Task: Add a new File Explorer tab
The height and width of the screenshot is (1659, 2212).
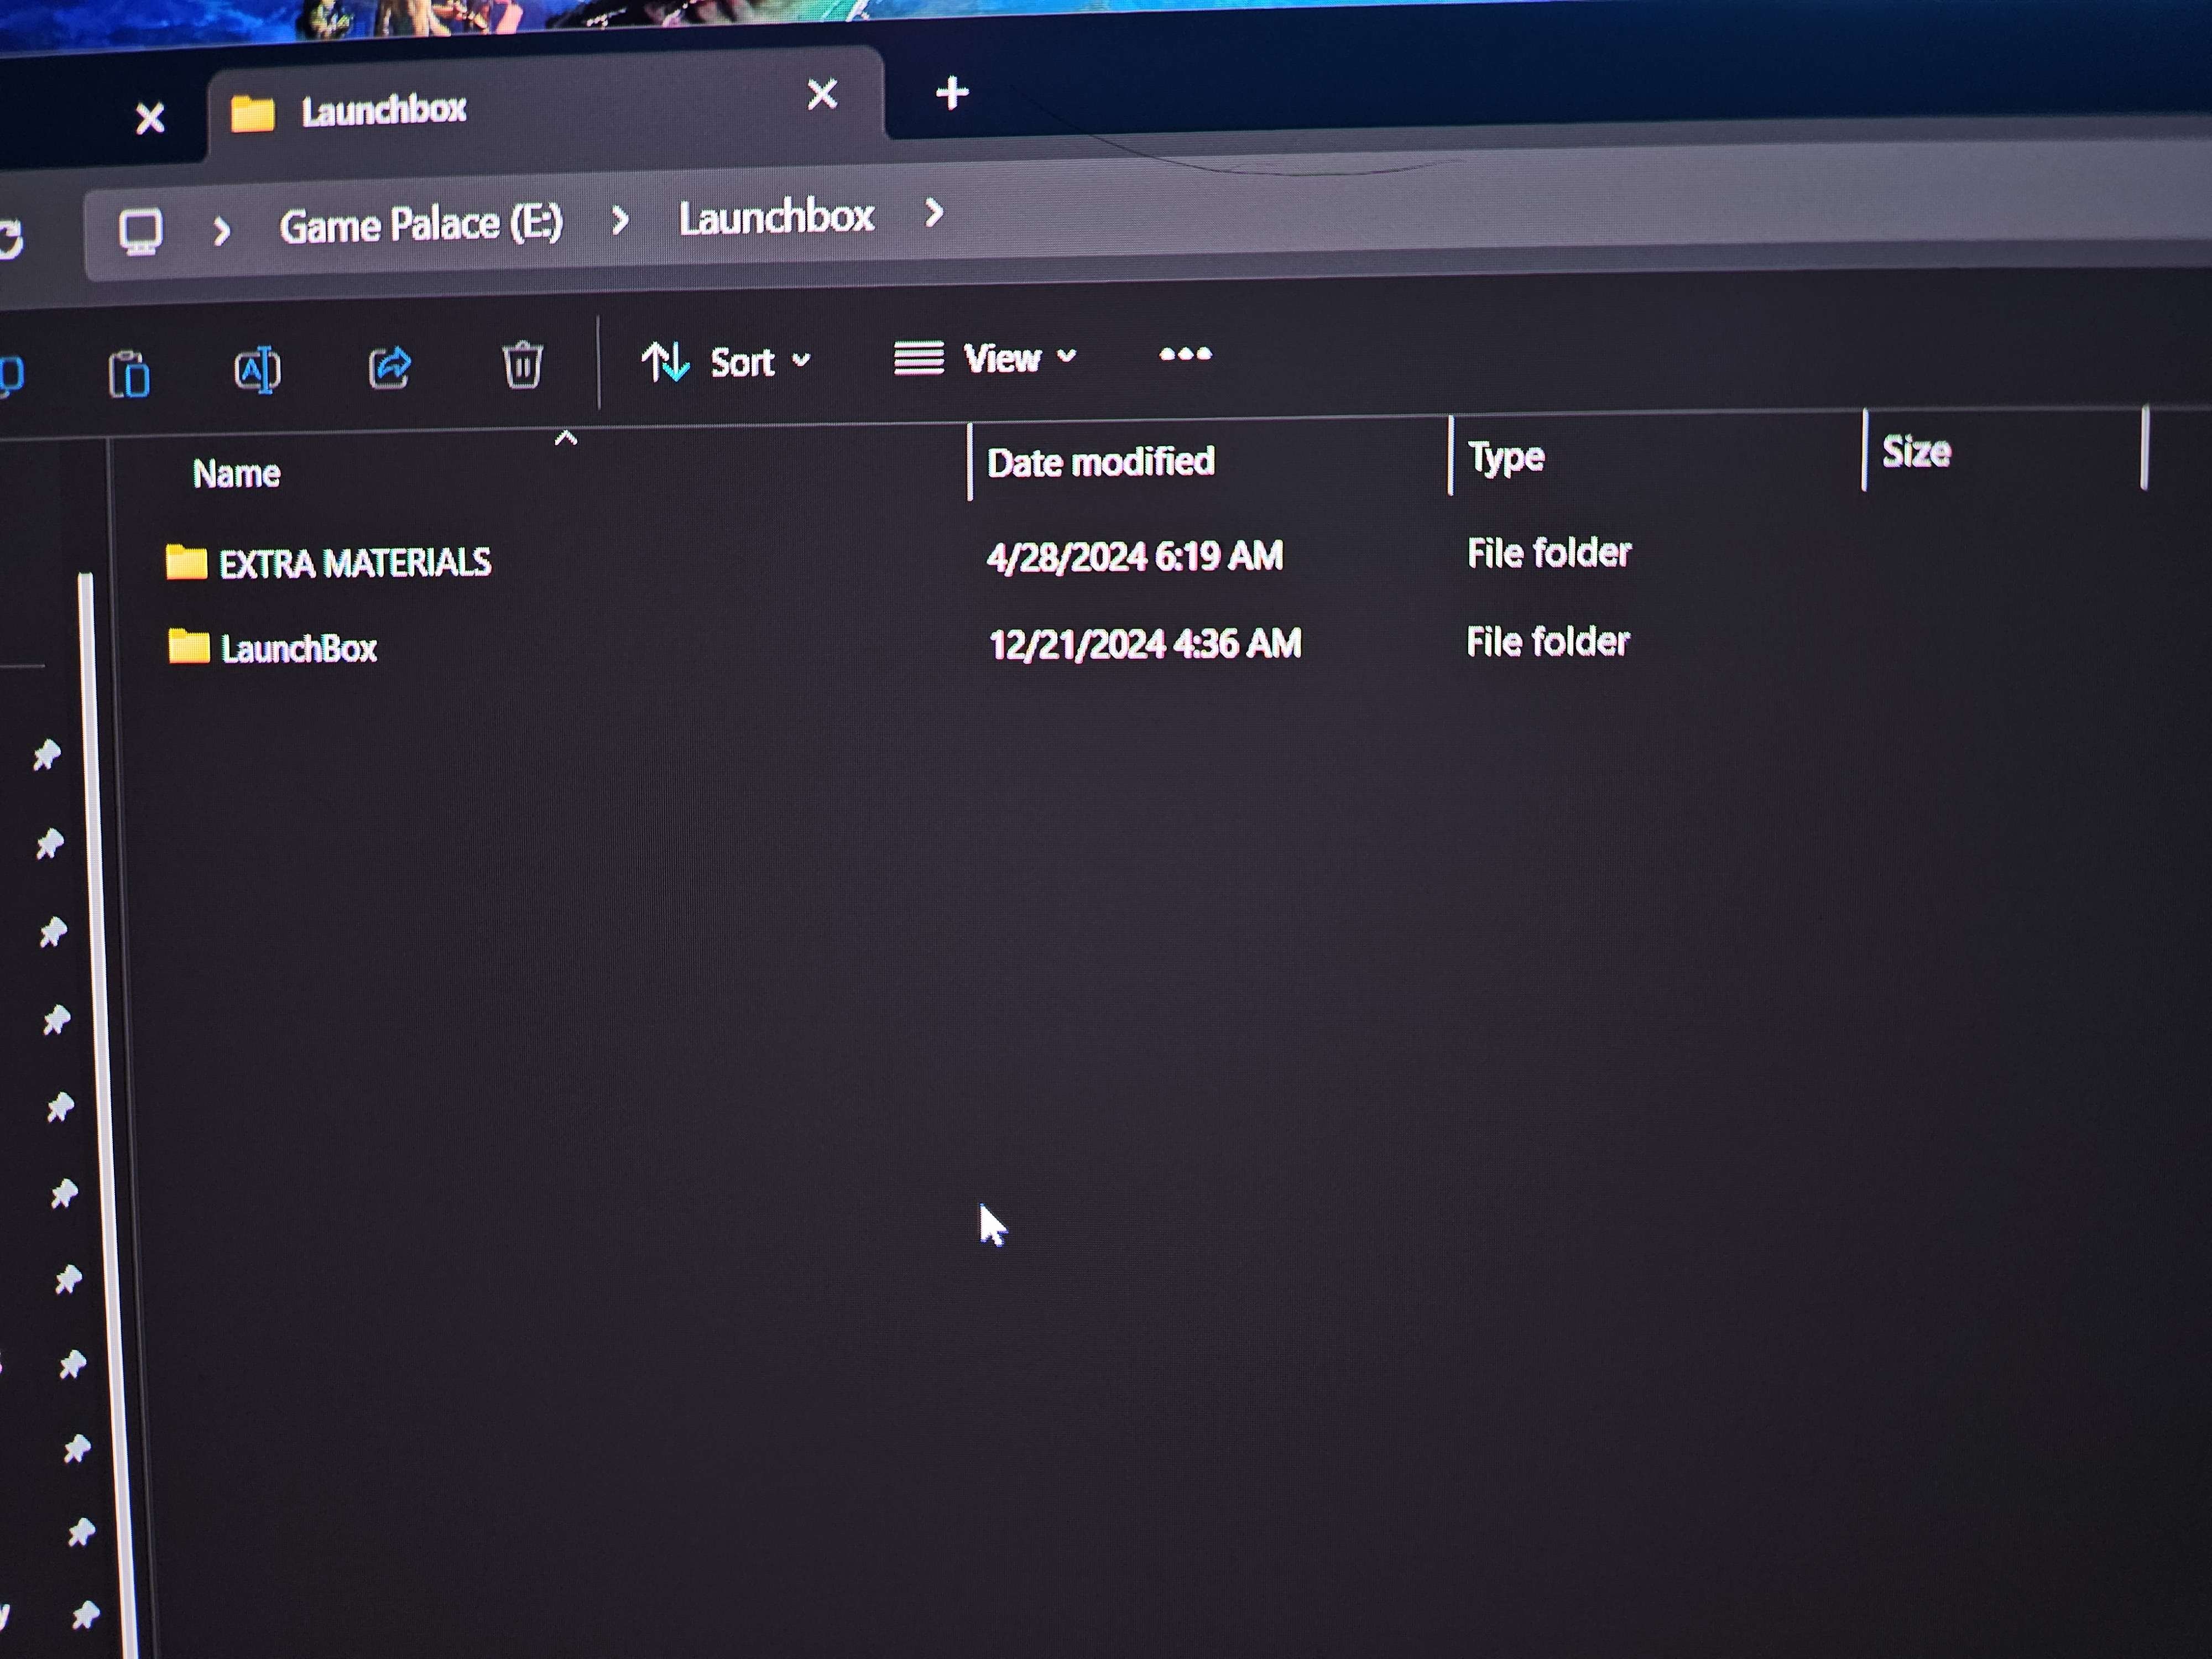Action: [x=952, y=93]
